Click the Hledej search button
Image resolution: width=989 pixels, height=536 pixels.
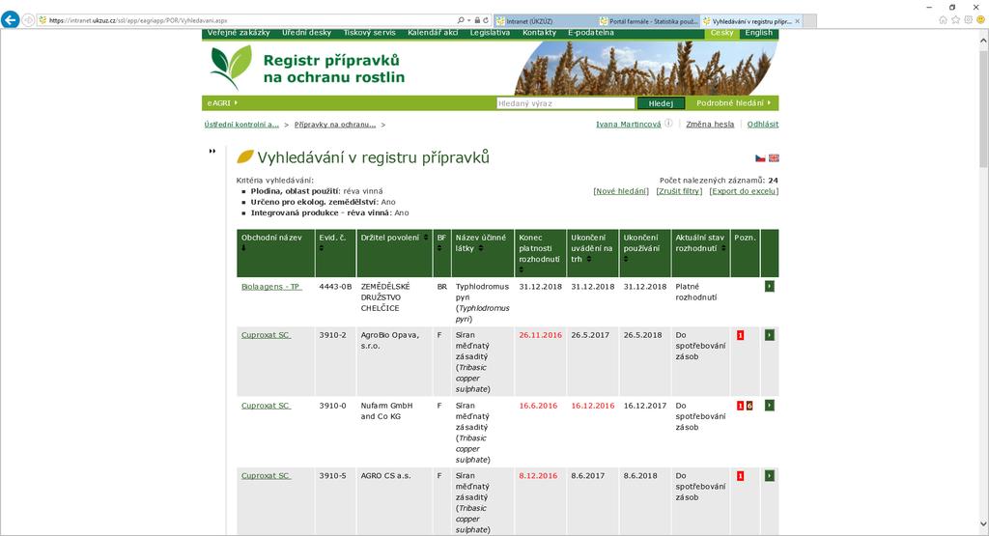[661, 103]
